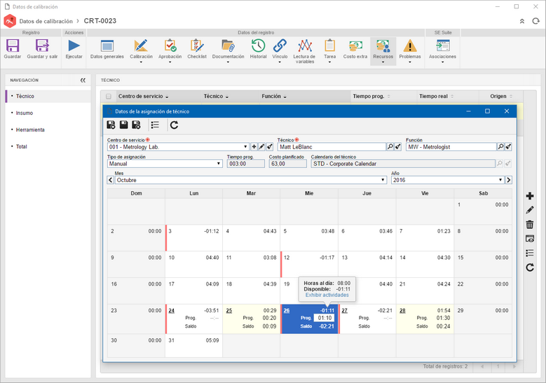Viewport: 546px width, 383px height.
Task: Click the Exhibir actividades link
Action: coord(327,295)
